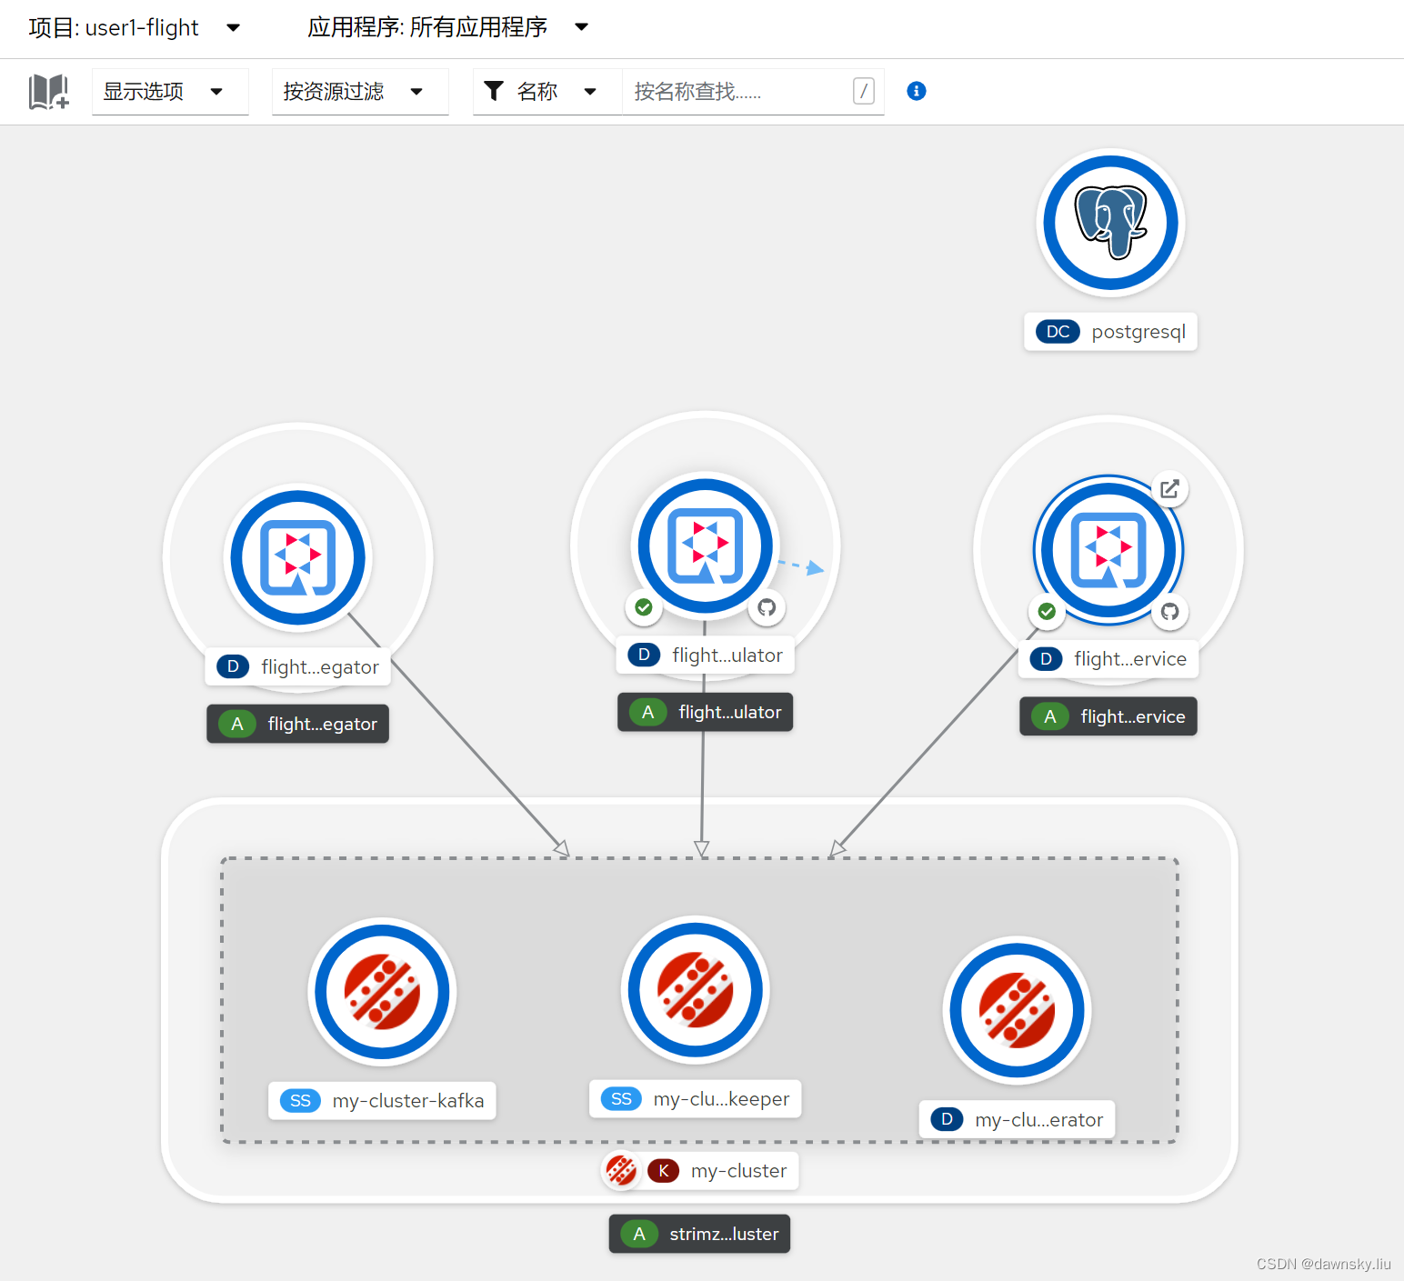
Task: Expand the 按资源过滤 dropdown
Action: tap(360, 92)
